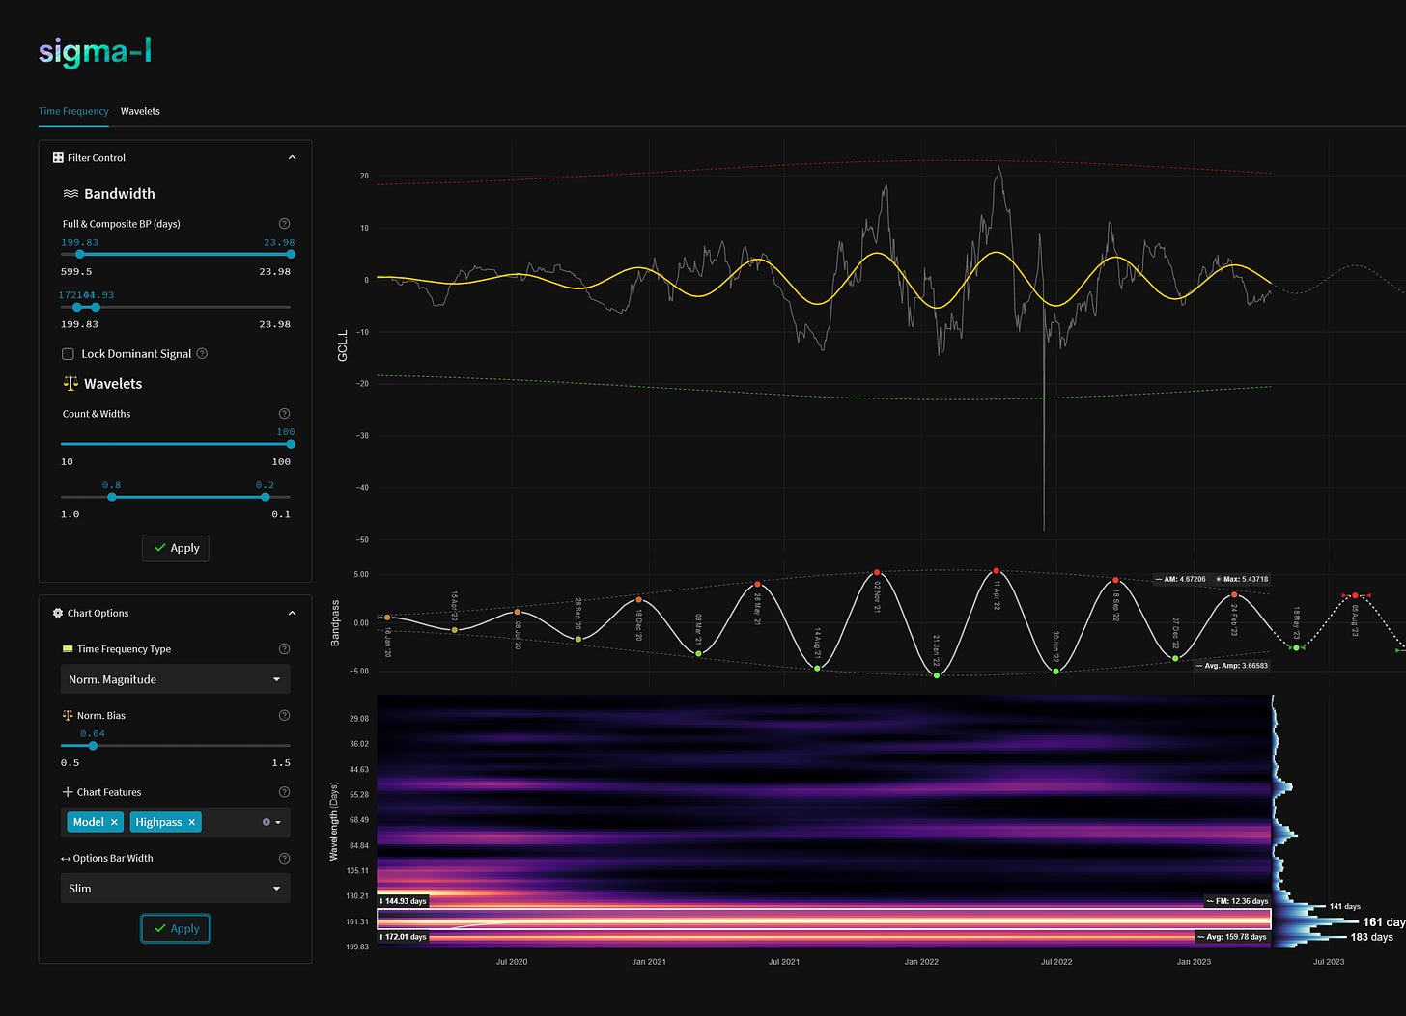Click the '183 days' histogram peak label
The image size is (1406, 1016).
pyautogui.click(x=1371, y=937)
